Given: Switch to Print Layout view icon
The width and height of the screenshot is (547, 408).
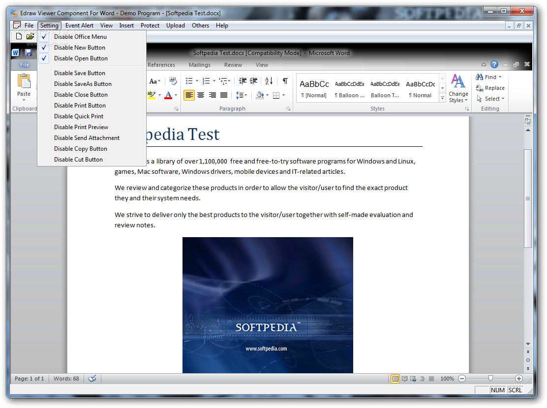Looking at the screenshot, I should 395,379.
